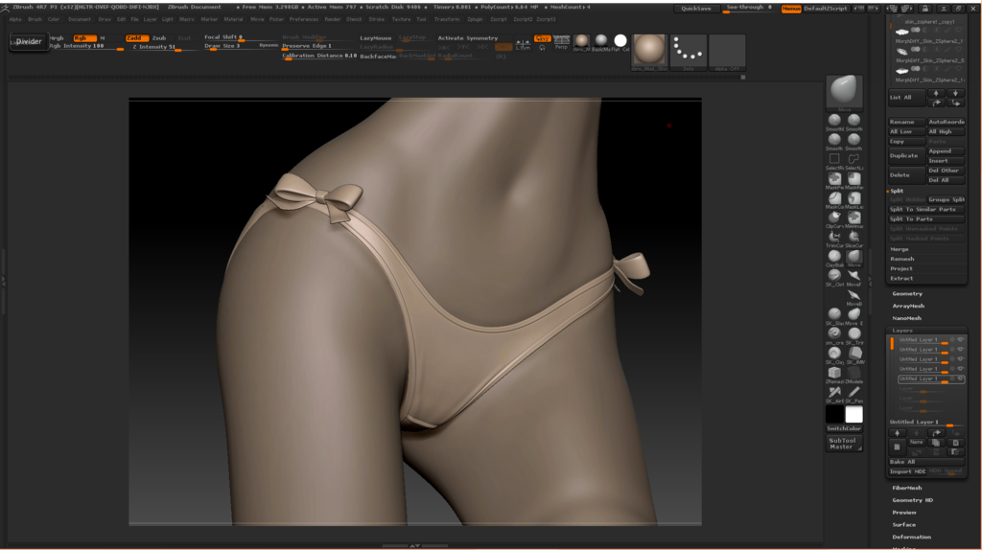The height and width of the screenshot is (550, 982).
Task: Open the Preferences menu
Action: (x=304, y=19)
